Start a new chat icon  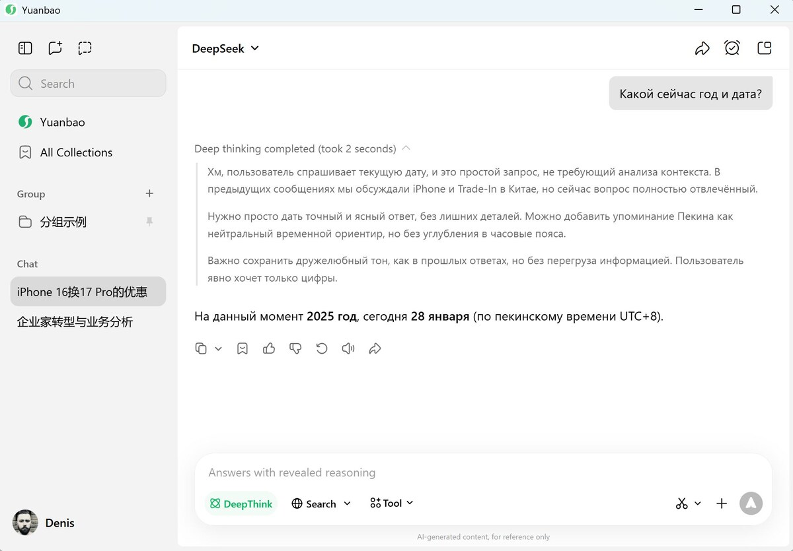click(x=55, y=48)
